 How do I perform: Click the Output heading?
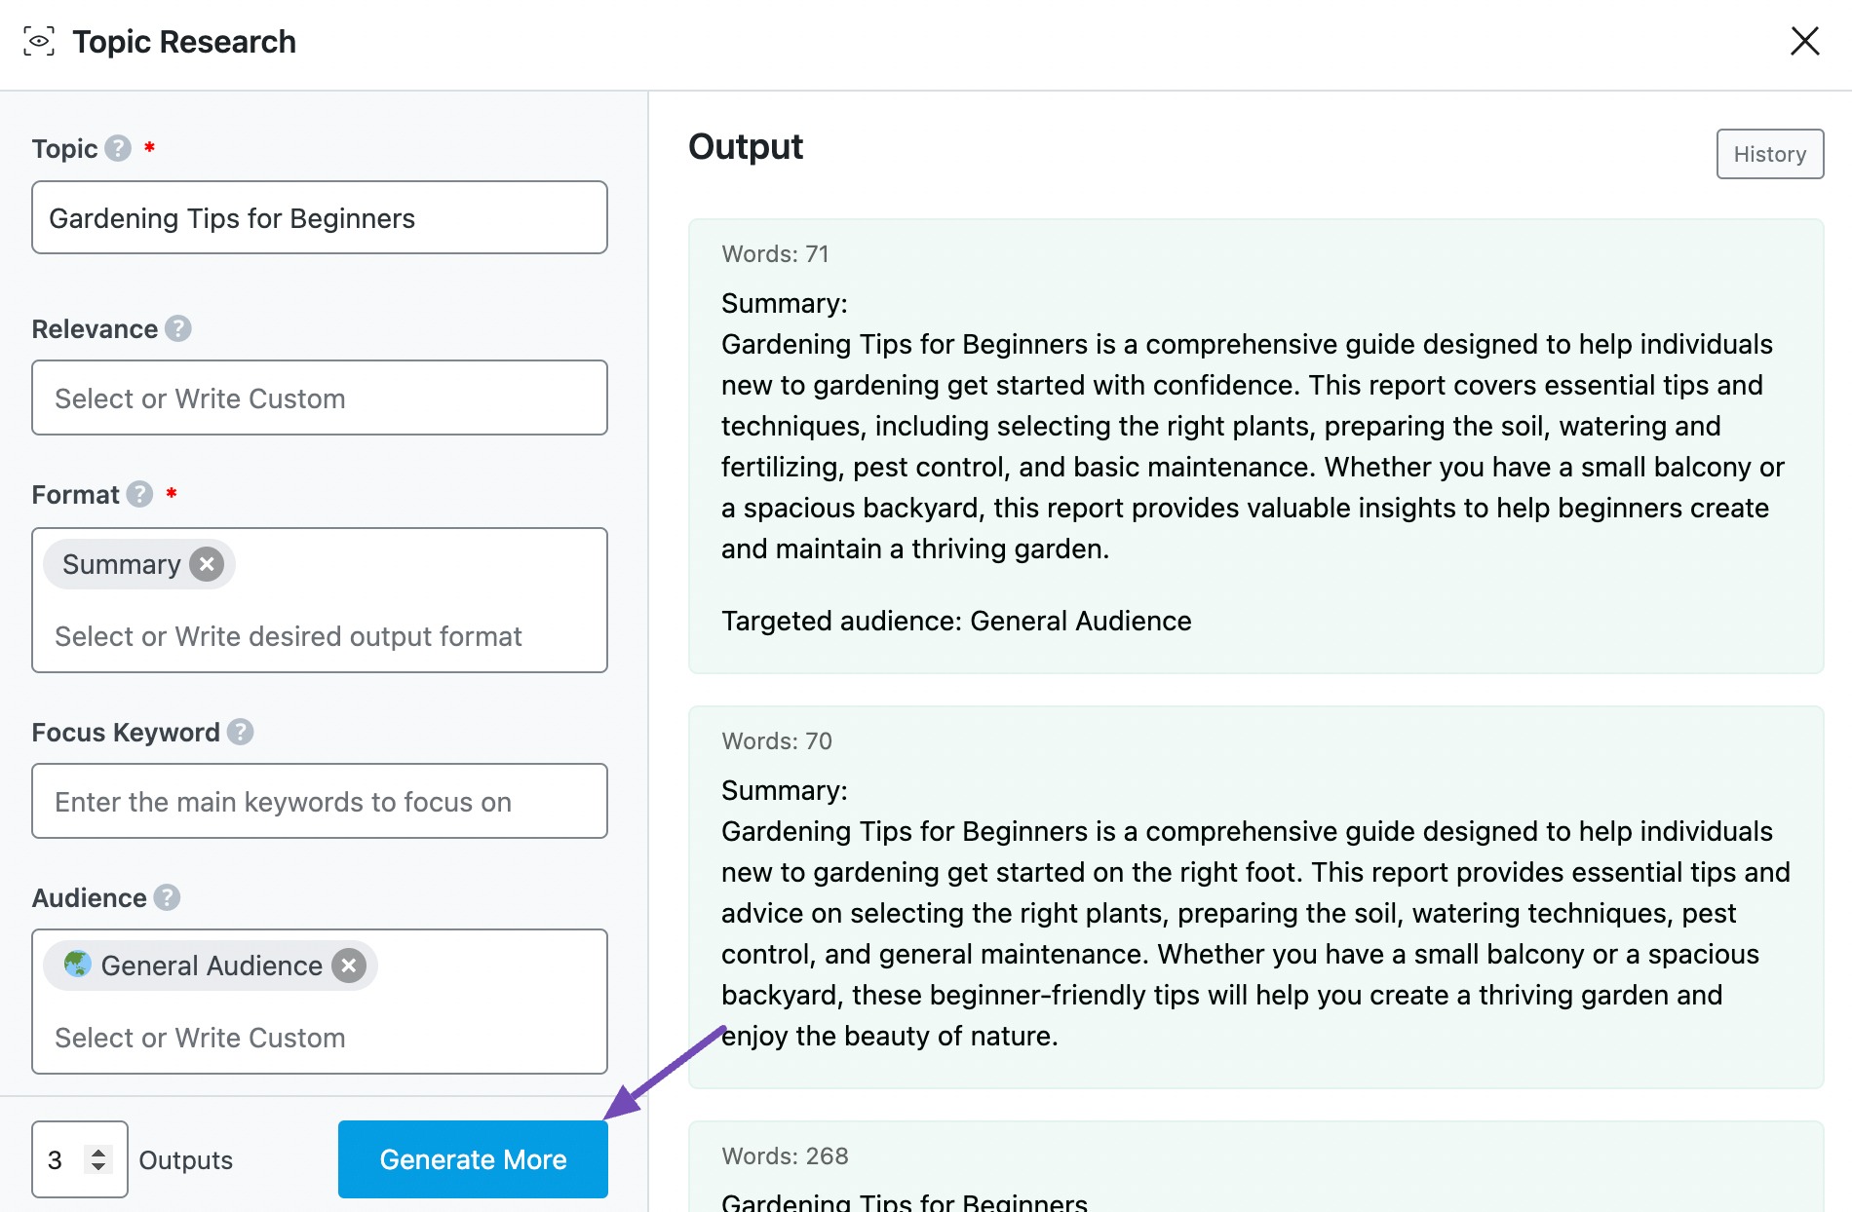746,147
